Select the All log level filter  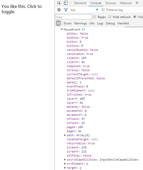[x=58, y=23]
